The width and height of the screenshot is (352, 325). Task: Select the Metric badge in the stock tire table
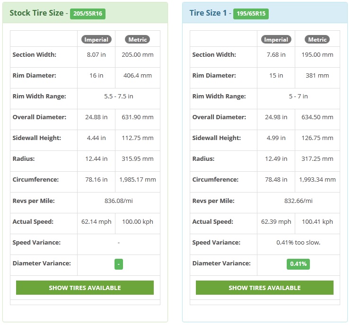(x=137, y=40)
